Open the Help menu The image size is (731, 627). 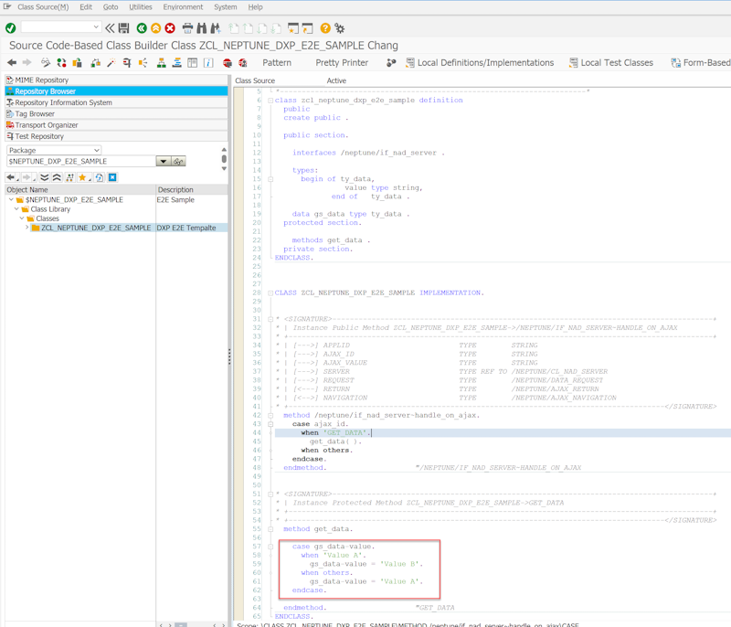255,7
